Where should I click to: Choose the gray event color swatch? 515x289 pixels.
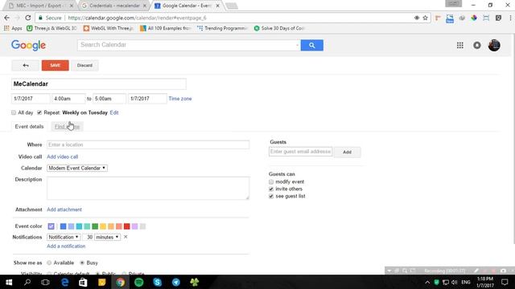[x=142, y=226]
